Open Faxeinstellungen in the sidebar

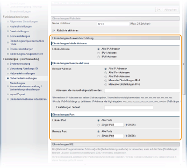(x=19, y=31)
